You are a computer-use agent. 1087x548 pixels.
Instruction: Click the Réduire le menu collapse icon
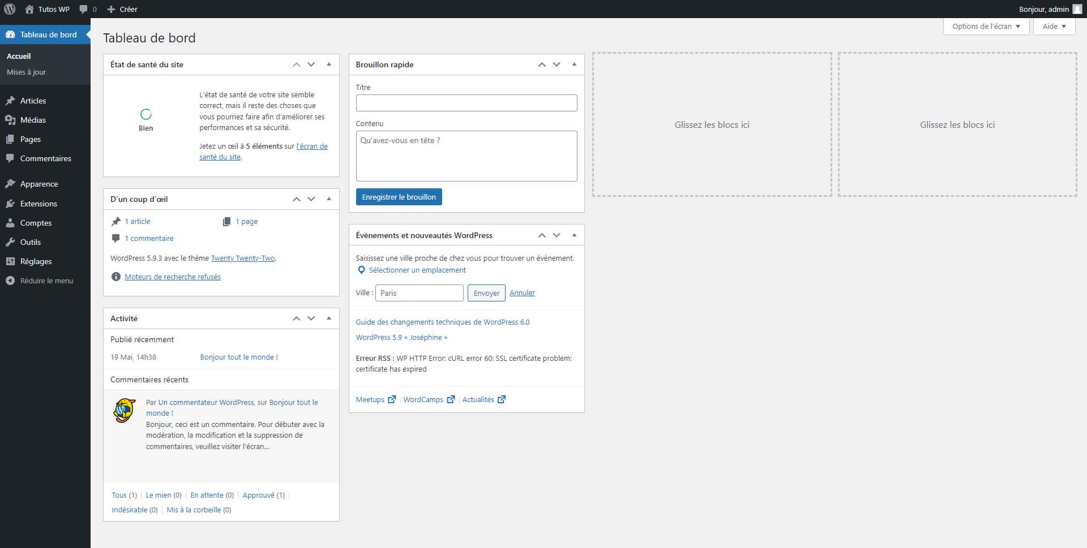point(10,281)
